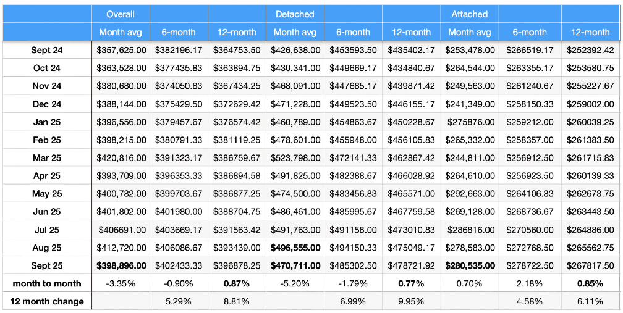The height and width of the screenshot is (313, 623).
Task: Click the bold $280,535.00 Attached cell
Action: (x=470, y=266)
